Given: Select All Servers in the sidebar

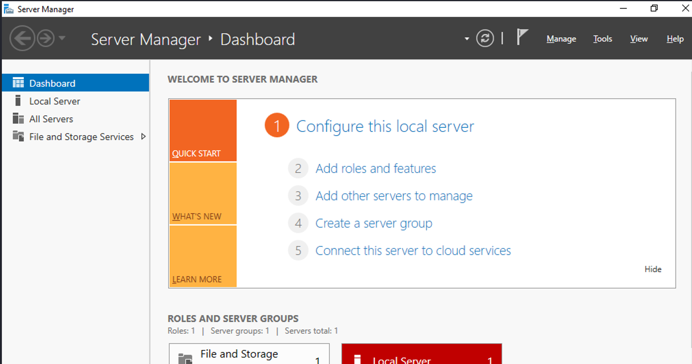Looking at the screenshot, I should [x=76, y=119].
